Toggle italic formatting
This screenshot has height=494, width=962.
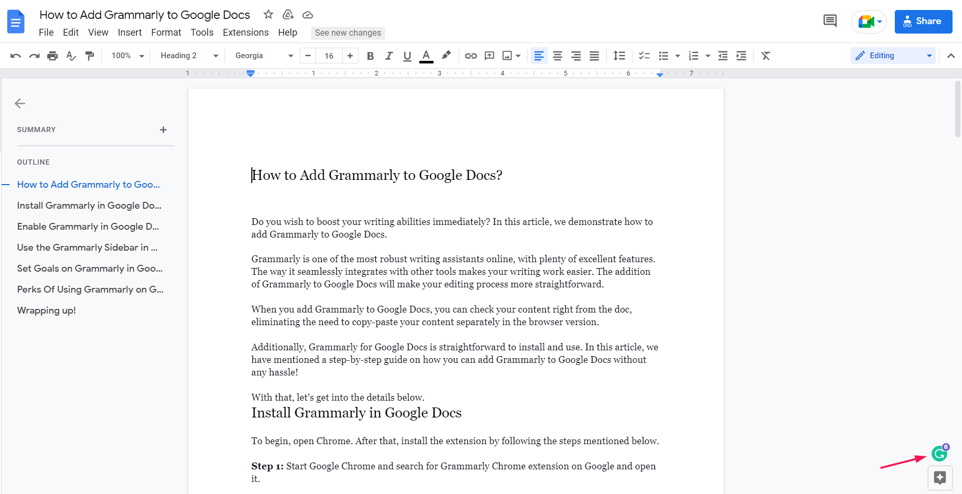point(389,56)
